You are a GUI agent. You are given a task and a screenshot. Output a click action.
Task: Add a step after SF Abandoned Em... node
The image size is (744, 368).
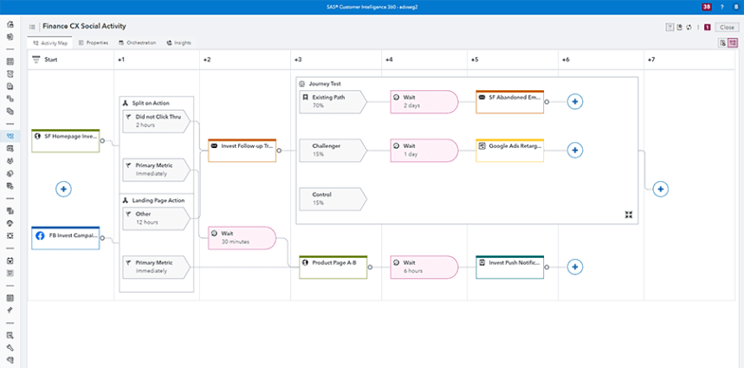575,101
